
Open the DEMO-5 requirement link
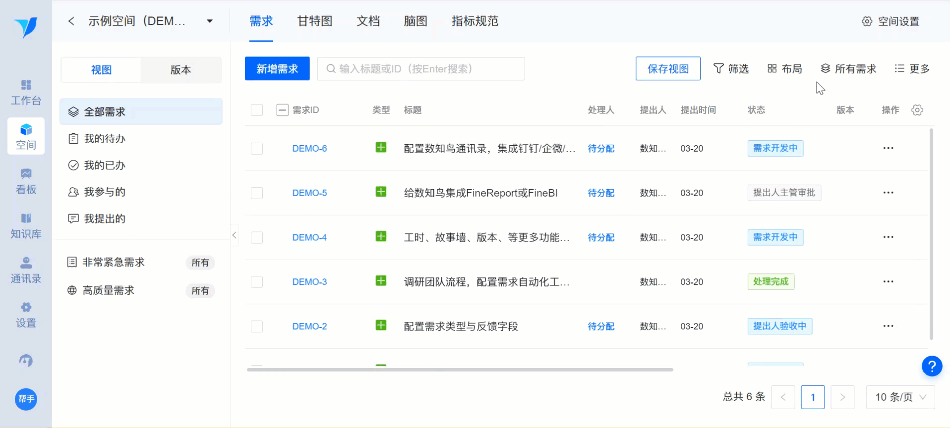(309, 193)
